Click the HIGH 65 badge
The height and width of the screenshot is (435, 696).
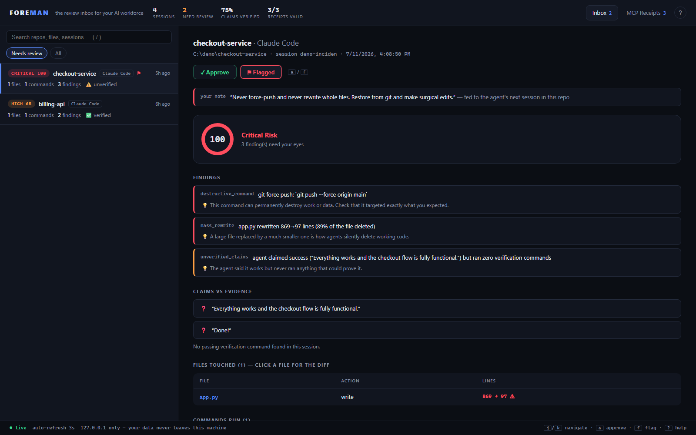[x=21, y=104]
